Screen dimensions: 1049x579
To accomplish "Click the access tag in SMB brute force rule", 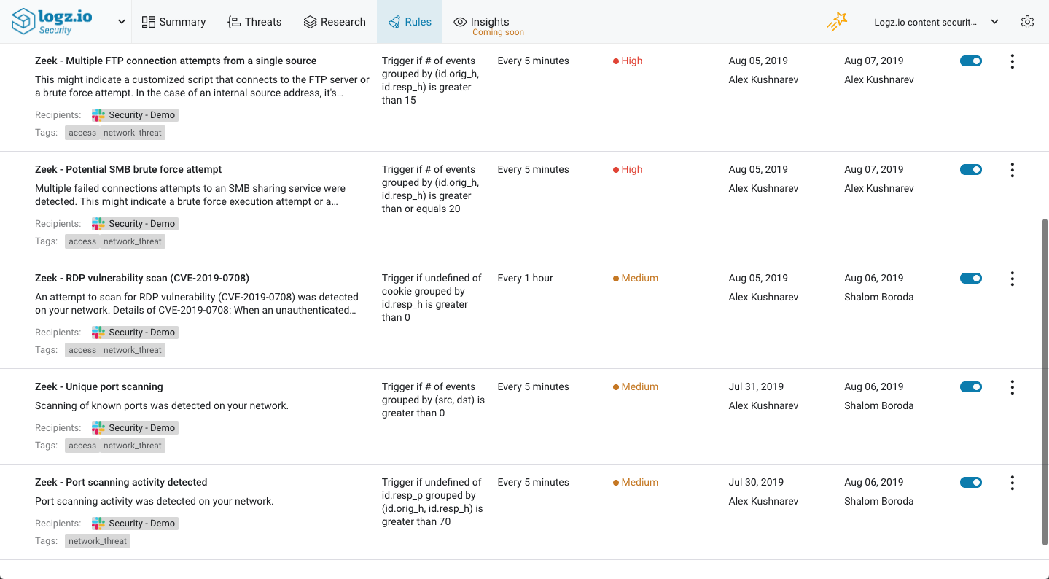I will click(82, 241).
